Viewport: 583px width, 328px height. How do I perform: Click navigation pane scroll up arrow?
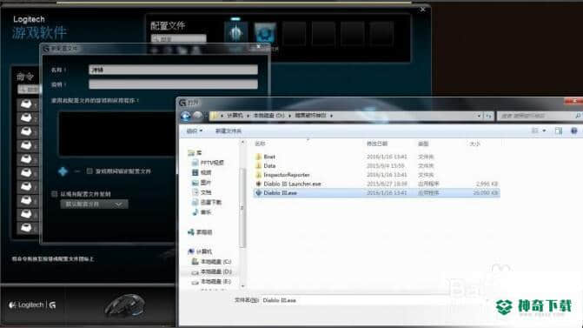[242, 143]
